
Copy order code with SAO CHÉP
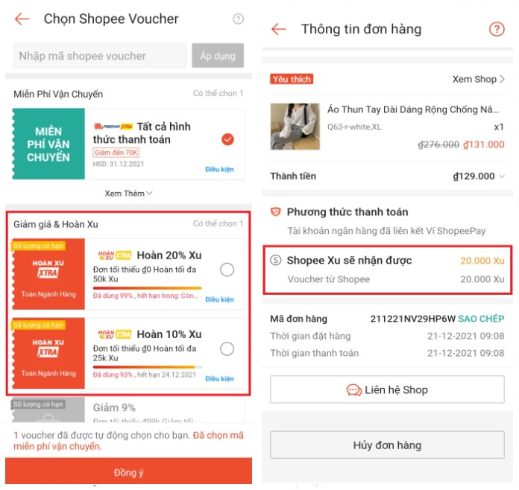[x=481, y=319]
